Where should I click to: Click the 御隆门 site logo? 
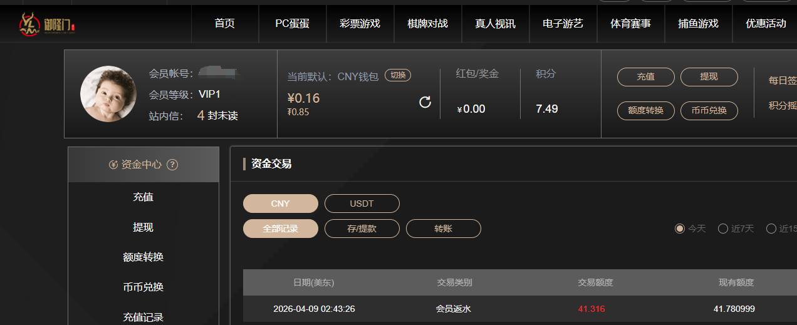click(47, 24)
